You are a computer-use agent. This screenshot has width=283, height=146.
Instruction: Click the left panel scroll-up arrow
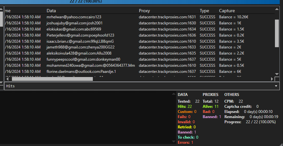tap(1, 9)
